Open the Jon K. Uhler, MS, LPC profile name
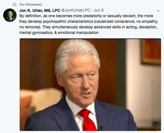 coord(40,10)
